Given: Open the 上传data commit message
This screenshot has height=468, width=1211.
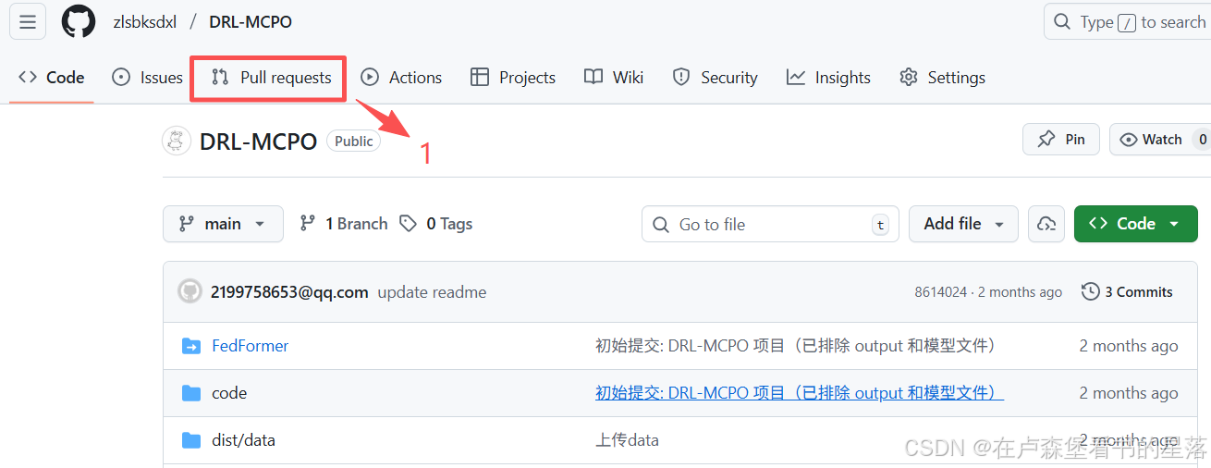Looking at the screenshot, I should (x=627, y=440).
